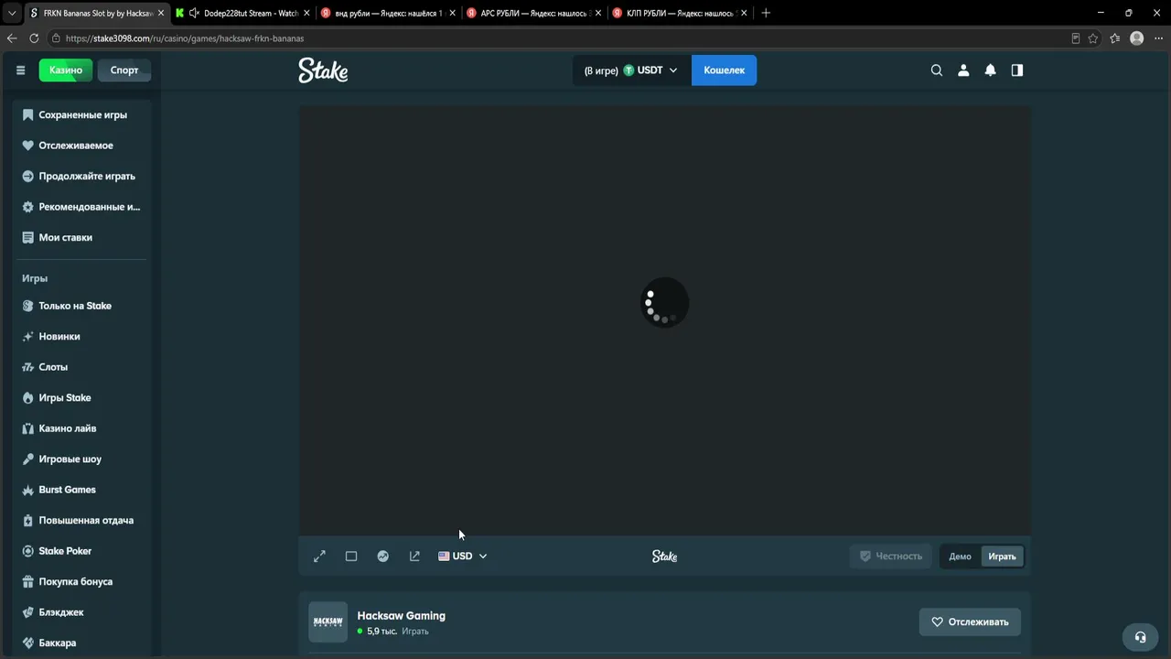Open a new browser tab
This screenshot has height=659, width=1171.
coord(766,14)
